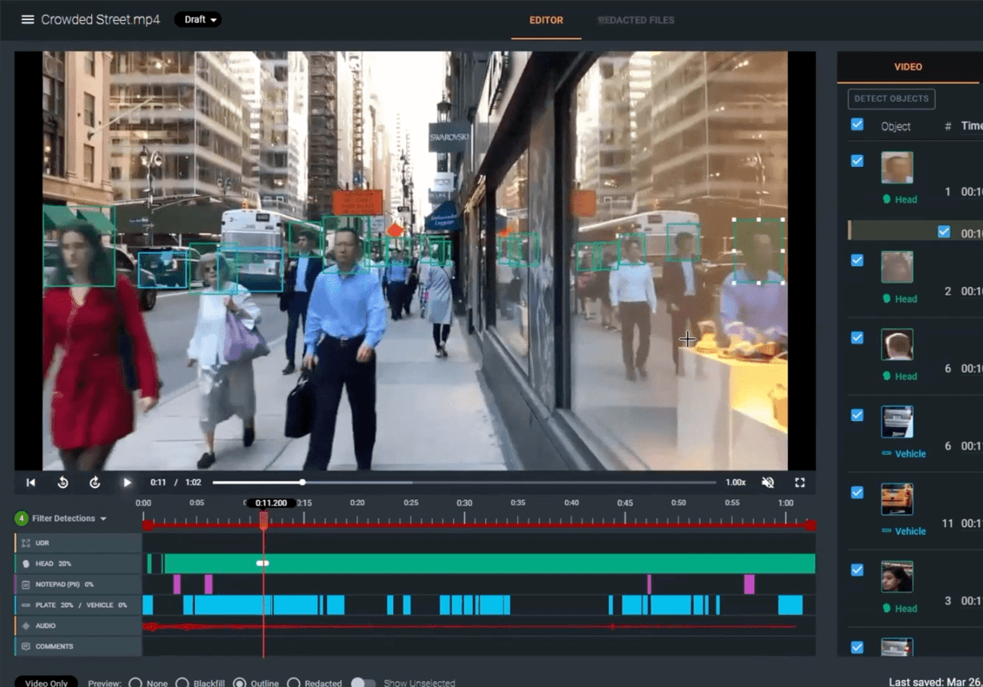Click the forward skip icon

94,482
